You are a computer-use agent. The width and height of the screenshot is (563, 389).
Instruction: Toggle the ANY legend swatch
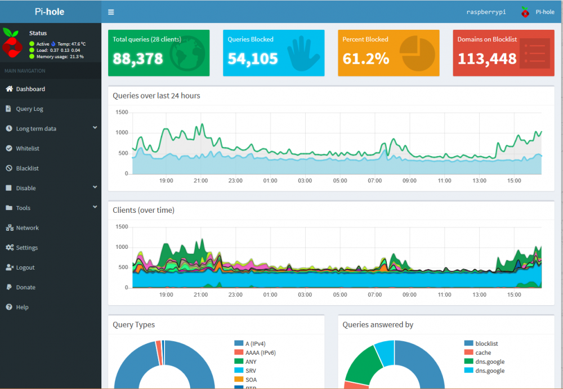click(x=239, y=361)
